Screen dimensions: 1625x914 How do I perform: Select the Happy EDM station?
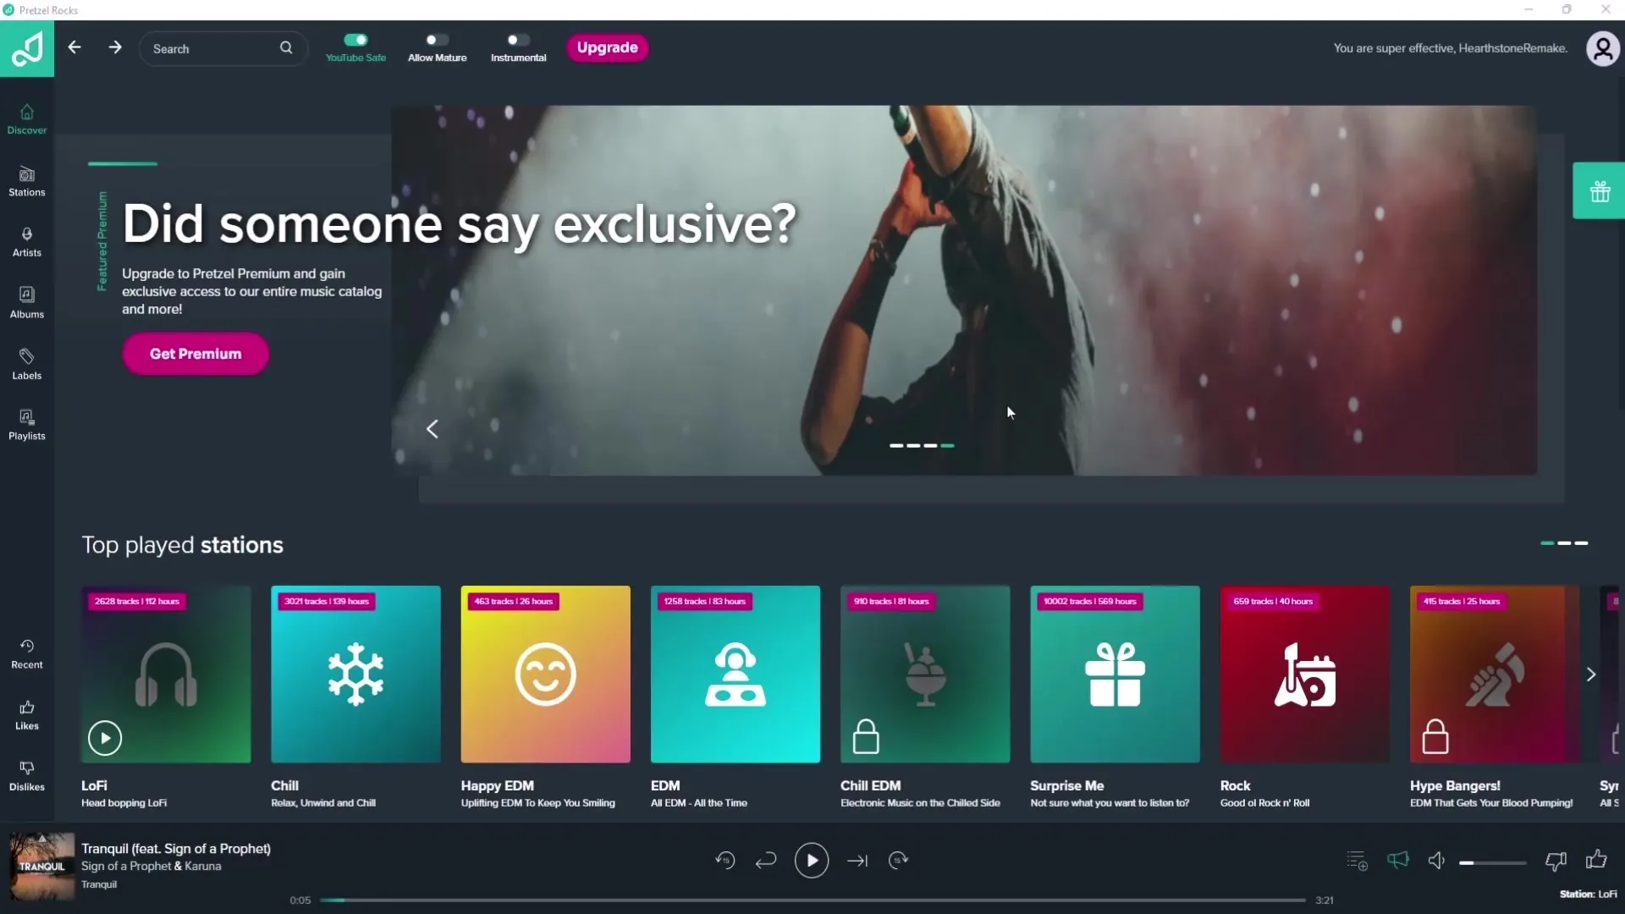[x=546, y=674]
